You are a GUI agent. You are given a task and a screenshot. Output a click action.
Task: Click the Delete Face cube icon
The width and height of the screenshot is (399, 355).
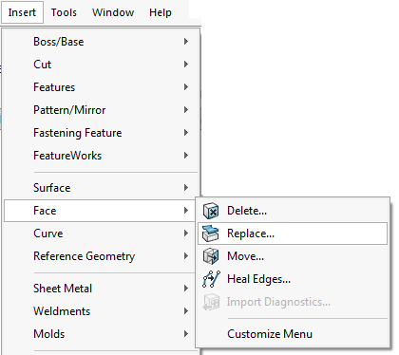(211, 211)
